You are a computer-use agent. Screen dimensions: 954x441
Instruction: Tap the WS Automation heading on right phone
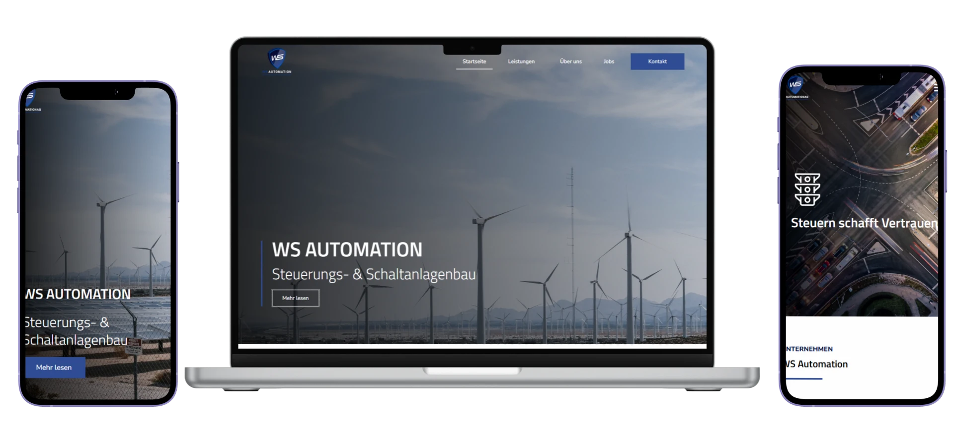[x=816, y=364]
